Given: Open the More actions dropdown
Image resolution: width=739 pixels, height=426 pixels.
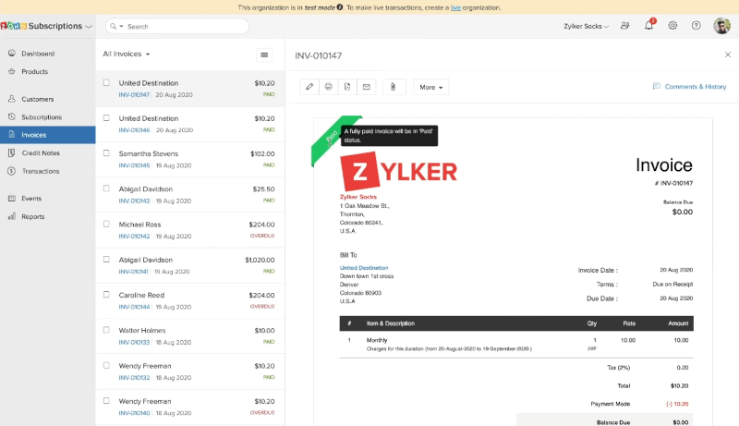Looking at the screenshot, I should point(431,87).
